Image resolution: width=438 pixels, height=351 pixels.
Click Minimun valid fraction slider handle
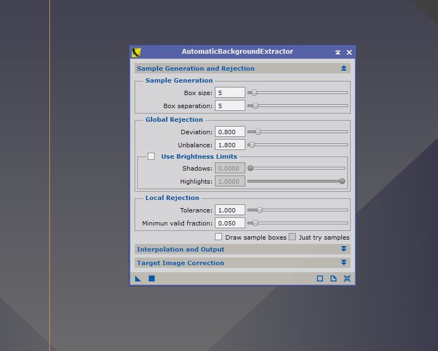point(255,223)
